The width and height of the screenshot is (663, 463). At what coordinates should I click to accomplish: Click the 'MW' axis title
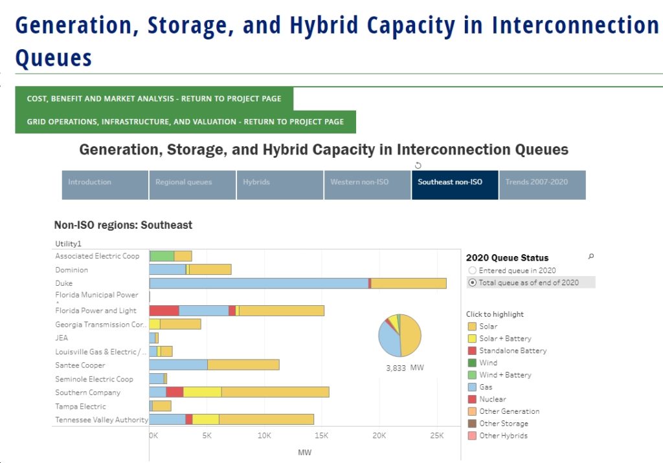(304, 453)
